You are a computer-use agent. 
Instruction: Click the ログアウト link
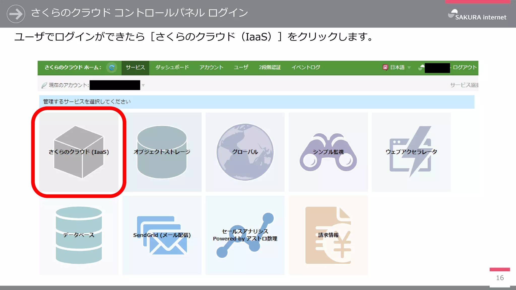pos(465,67)
